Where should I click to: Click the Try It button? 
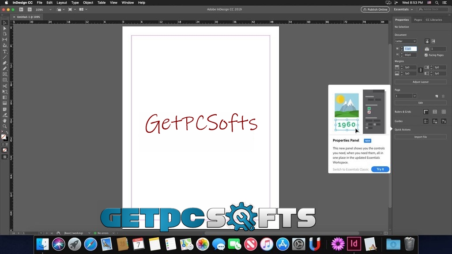(x=380, y=169)
